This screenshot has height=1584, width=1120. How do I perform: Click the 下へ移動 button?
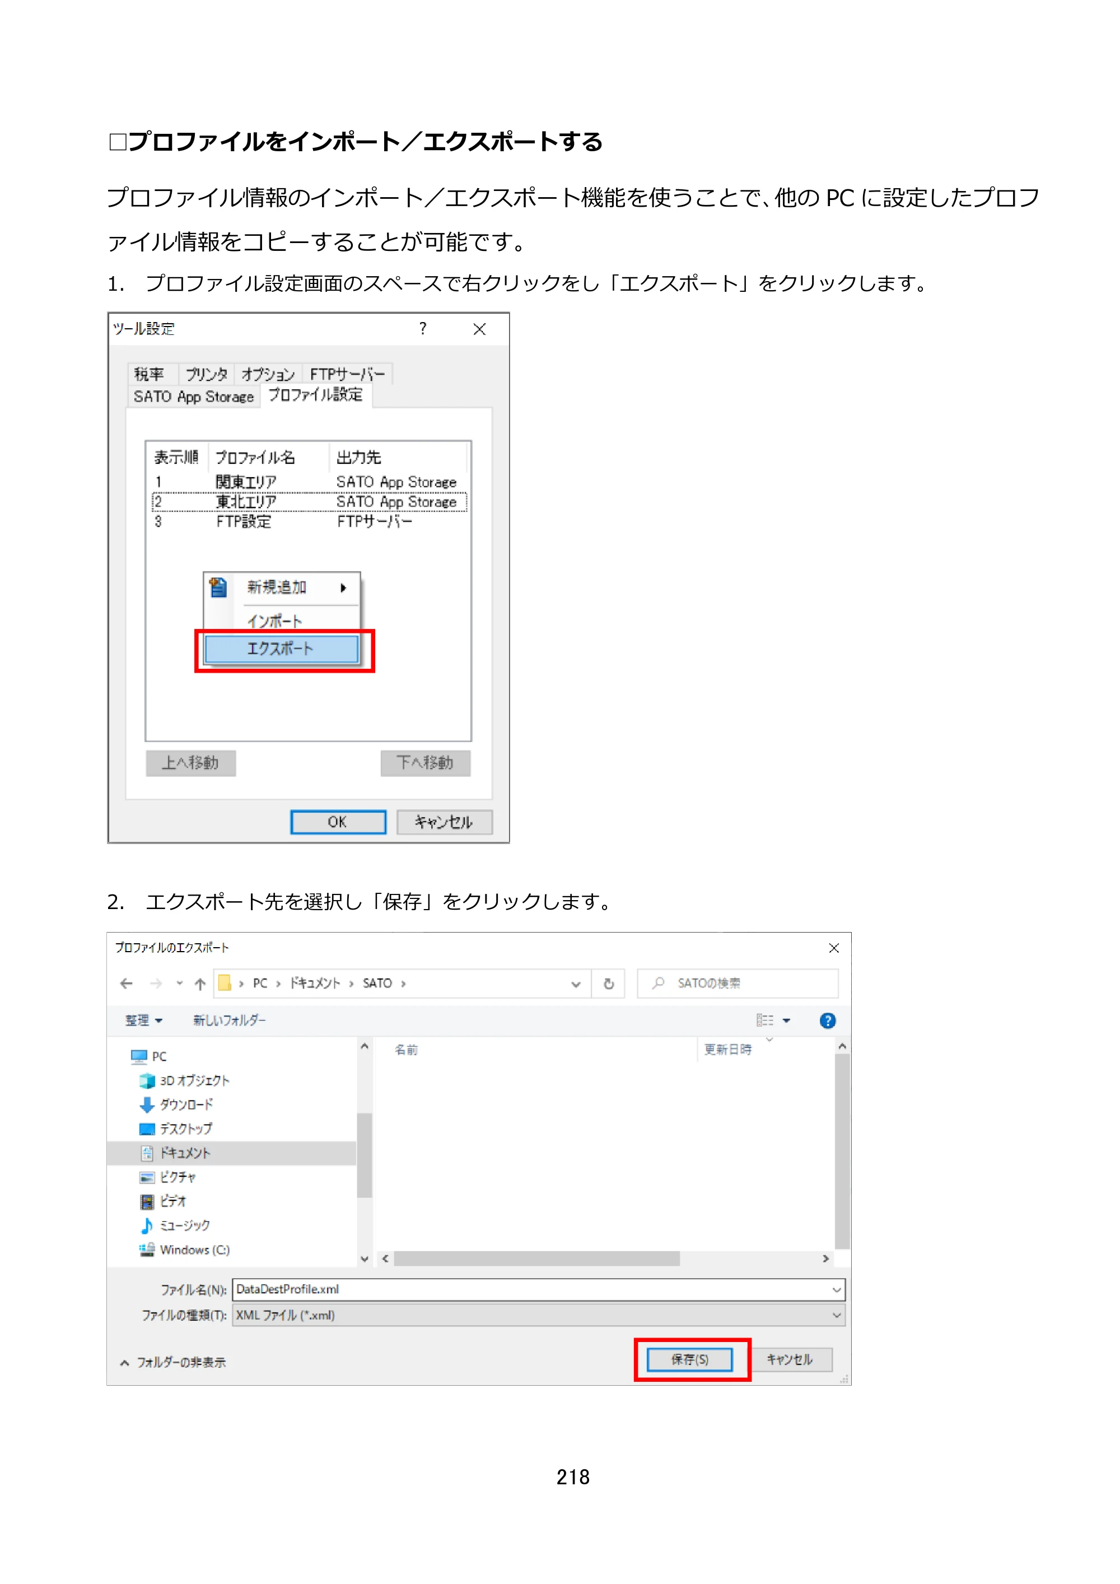point(426,763)
